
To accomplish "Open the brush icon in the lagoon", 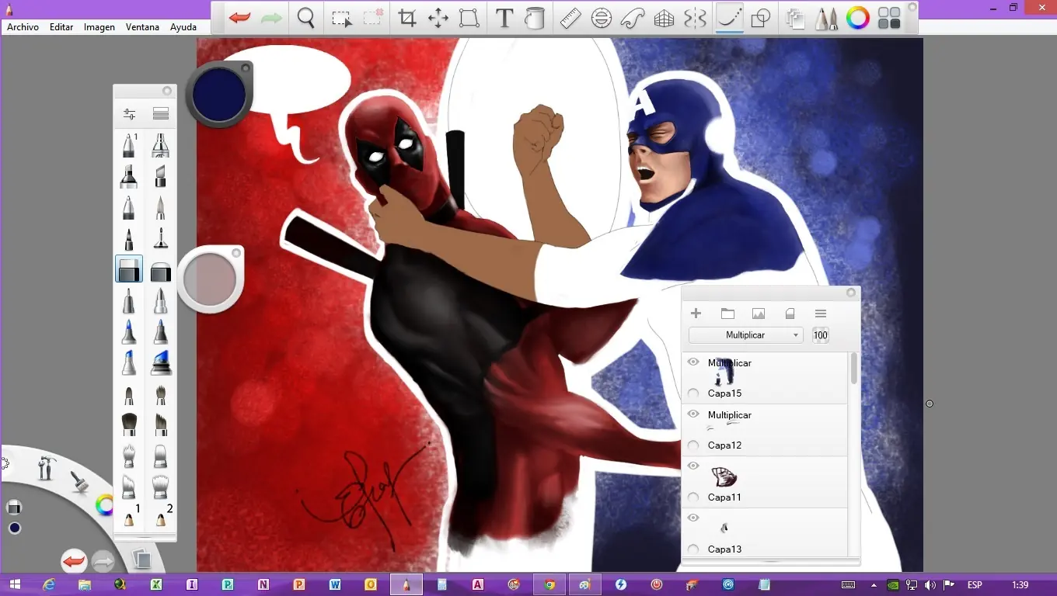I will click(80, 482).
